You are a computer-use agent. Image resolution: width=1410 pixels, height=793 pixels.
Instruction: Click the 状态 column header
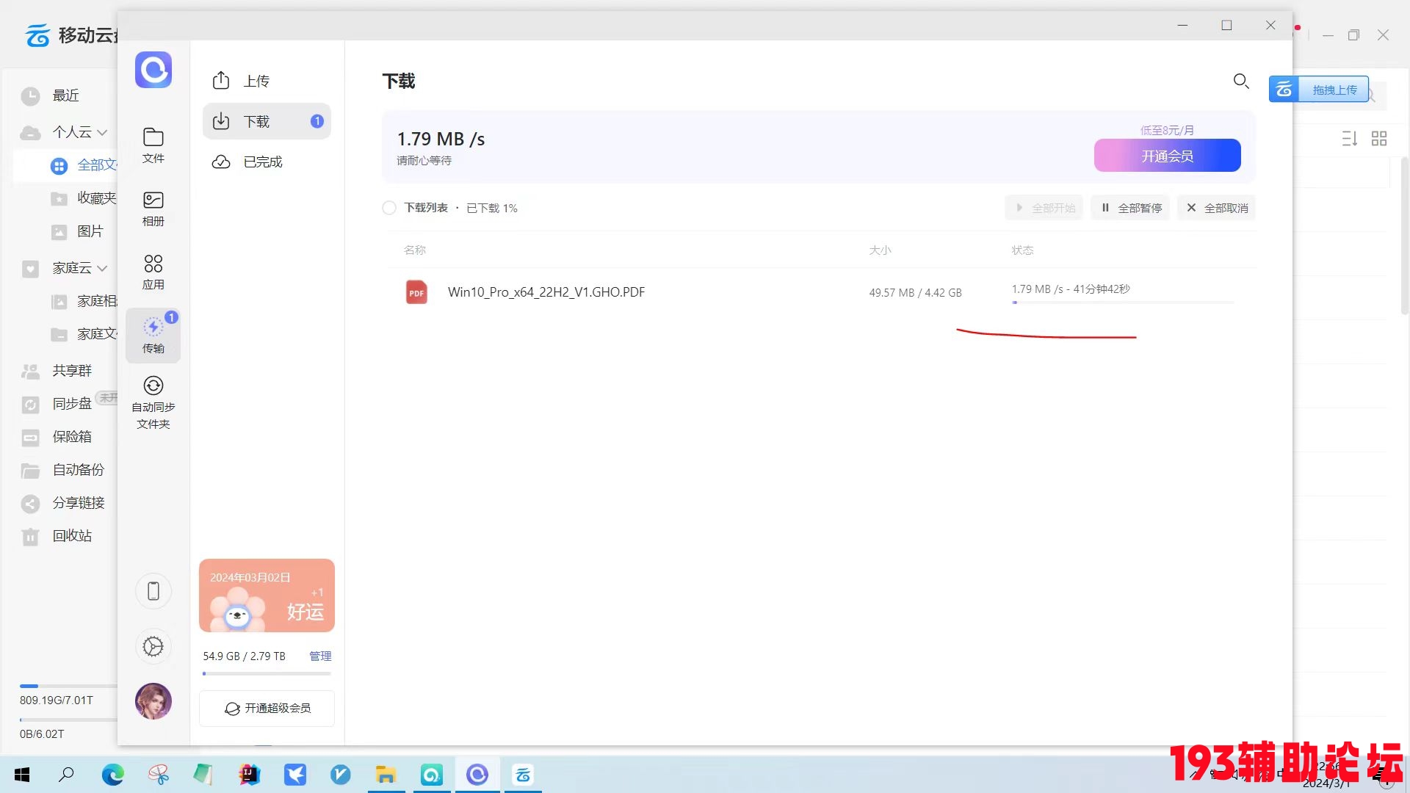tap(1023, 250)
